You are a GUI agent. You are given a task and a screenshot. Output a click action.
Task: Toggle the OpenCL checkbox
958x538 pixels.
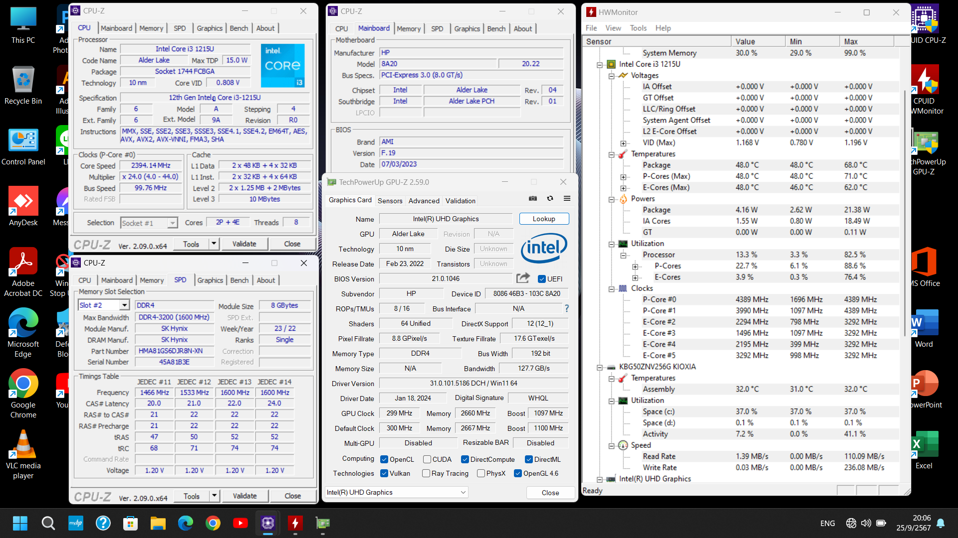coord(384,459)
